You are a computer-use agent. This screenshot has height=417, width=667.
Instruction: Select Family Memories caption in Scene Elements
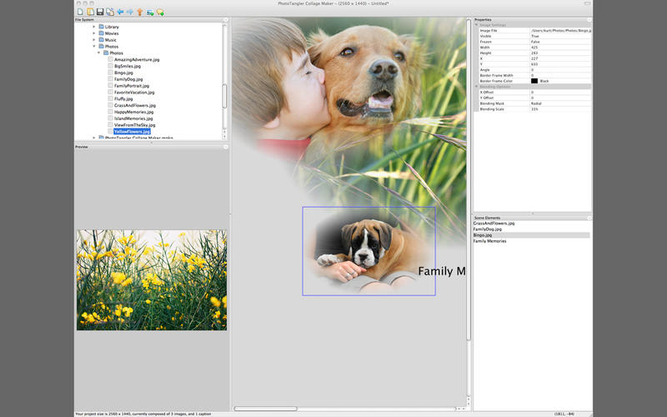[491, 241]
